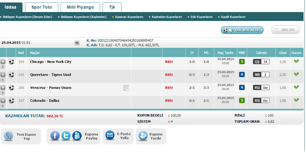Click the Maçlar column header
The image size is (306, 153).
click(35, 53)
